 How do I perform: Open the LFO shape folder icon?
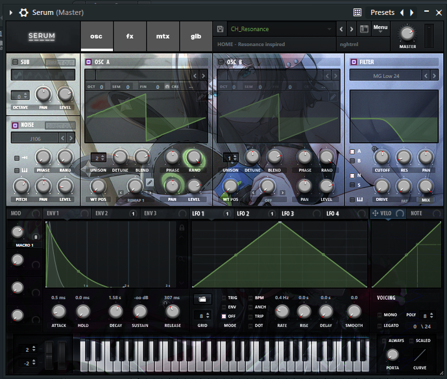(202, 299)
